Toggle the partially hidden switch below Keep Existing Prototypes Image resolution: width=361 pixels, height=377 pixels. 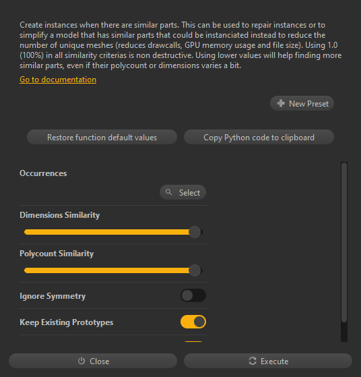click(x=193, y=341)
